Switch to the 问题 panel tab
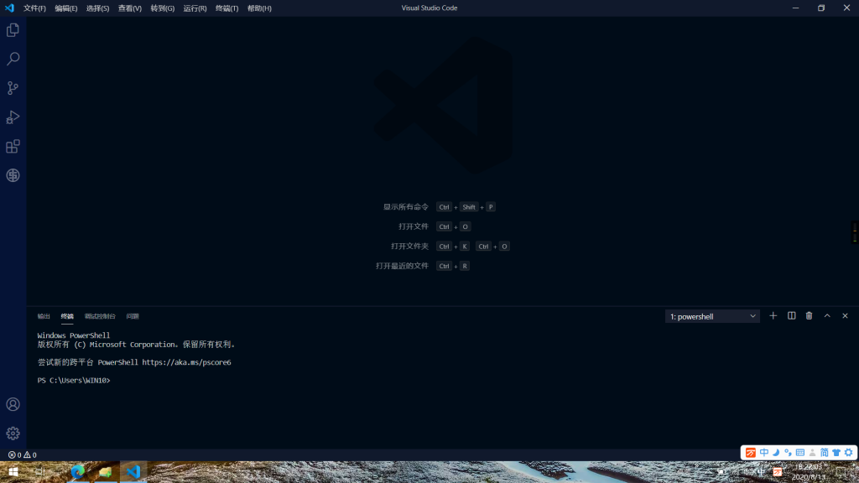This screenshot has height=483, width=859. pos(133,316)
